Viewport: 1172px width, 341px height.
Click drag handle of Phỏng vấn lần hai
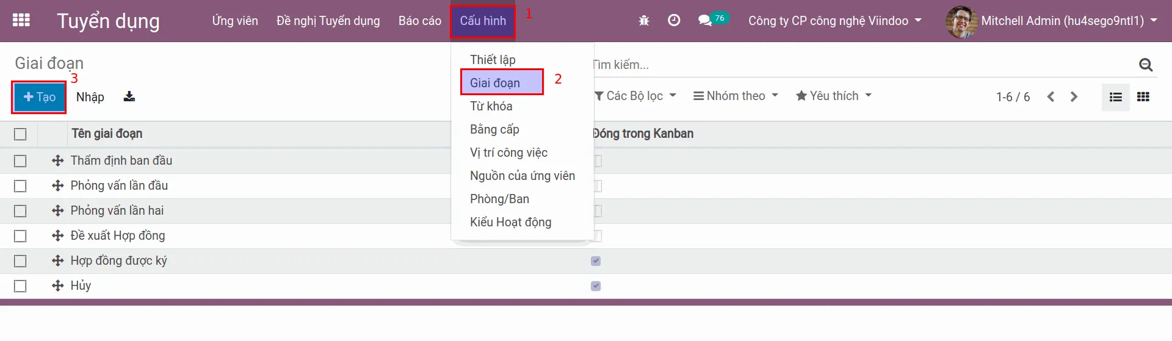tap(58, 210)
